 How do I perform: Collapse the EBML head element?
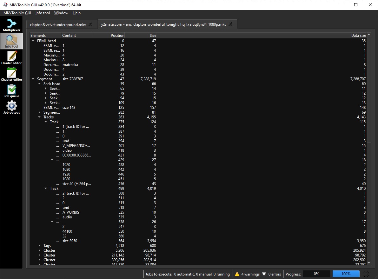33,41
